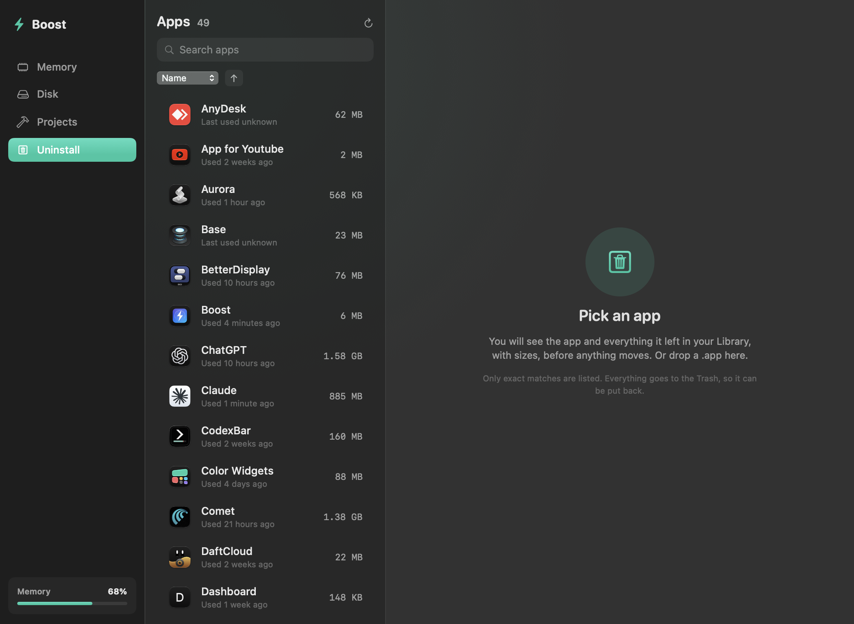This screenshot has height=624, width=854.
Task: Click the Search apps field
Action: click(x=265, y=50)
